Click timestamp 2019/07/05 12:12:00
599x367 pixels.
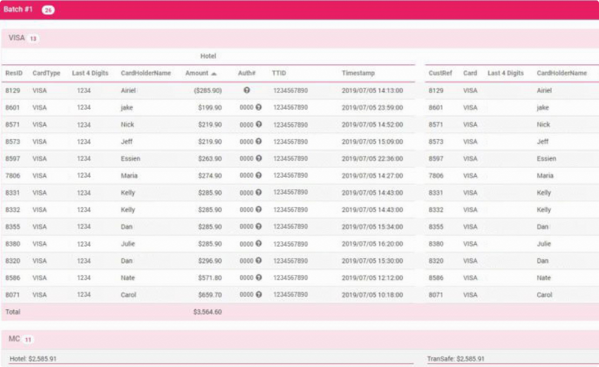coord(372,277)
